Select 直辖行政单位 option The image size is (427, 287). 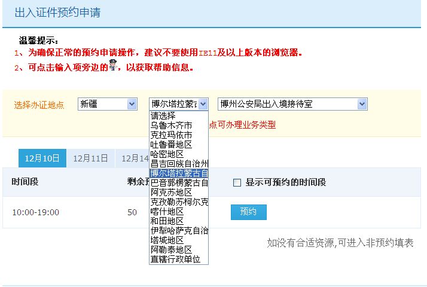[175, 259]
